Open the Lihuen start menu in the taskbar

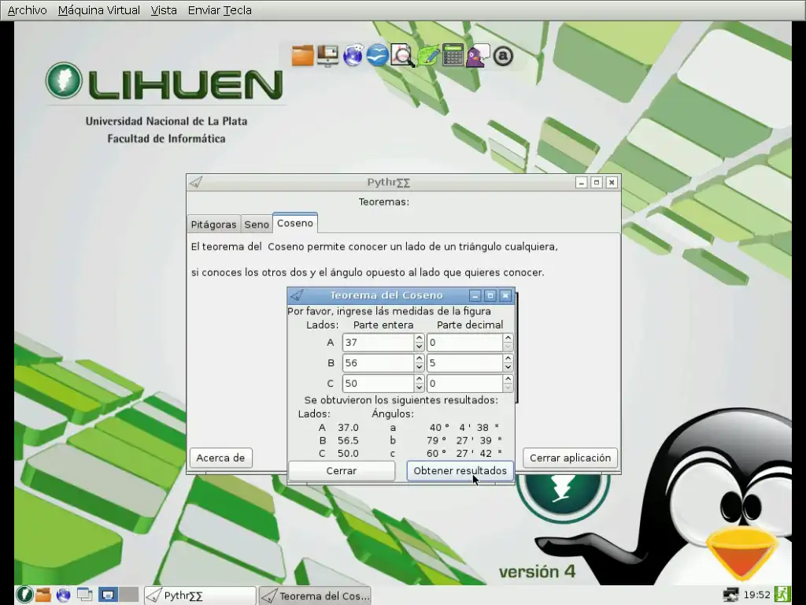24,595
